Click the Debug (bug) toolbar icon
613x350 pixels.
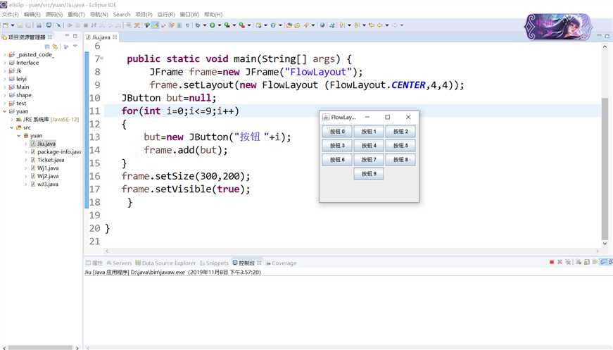pyautogui.click(x=198, y=25)
